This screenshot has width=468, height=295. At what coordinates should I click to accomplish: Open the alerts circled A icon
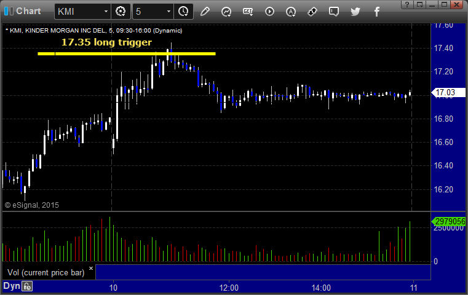[x=291, y=12]
